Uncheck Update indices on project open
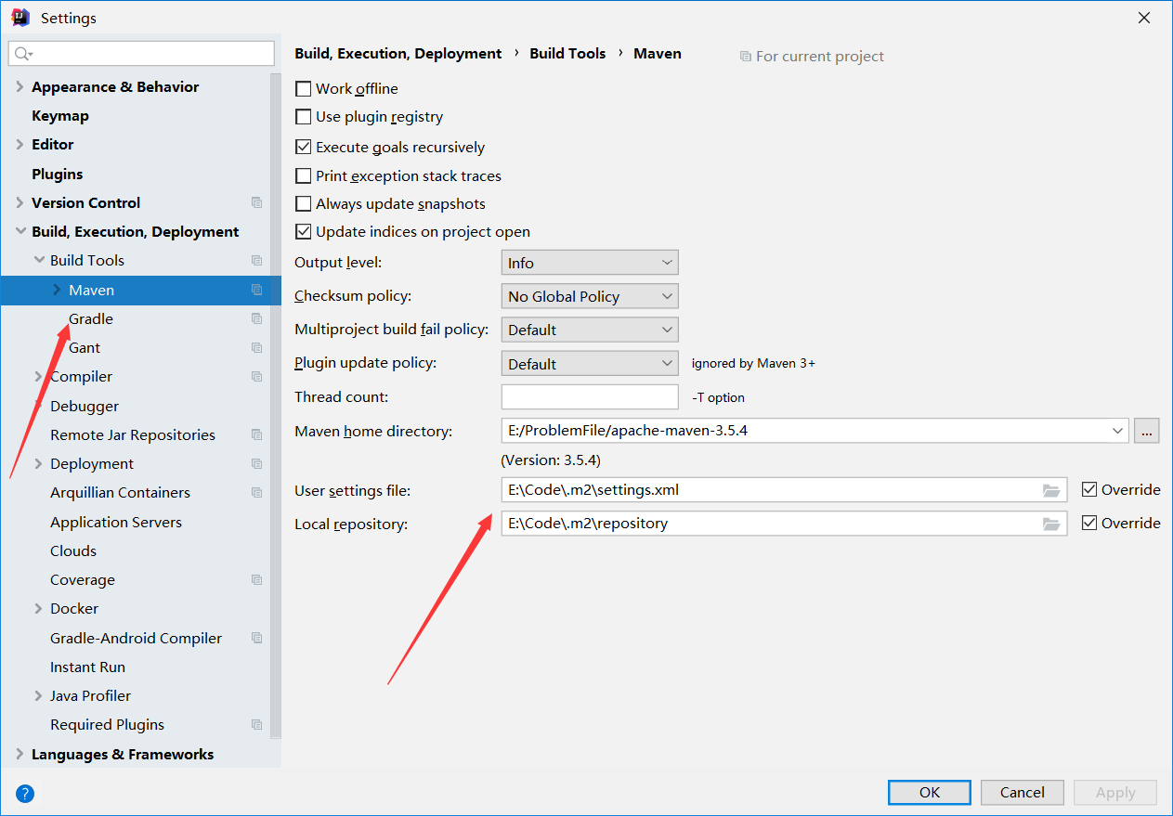The width and height of the screenshot is (1173, 816). (x=303, y=232)
